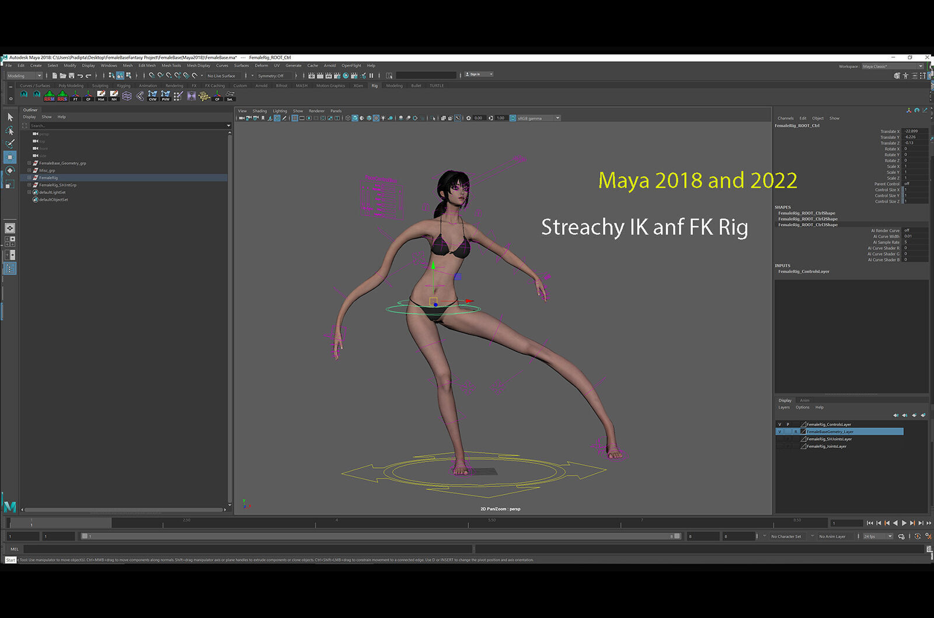Click the PVW shelf button
934x618 pixels.
coord(165,96)
